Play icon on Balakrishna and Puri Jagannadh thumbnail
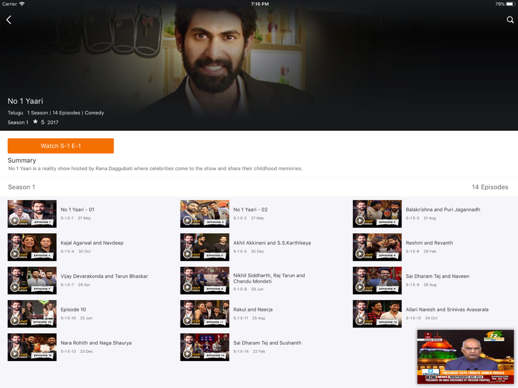518x388 pixels. coord(360,220)
